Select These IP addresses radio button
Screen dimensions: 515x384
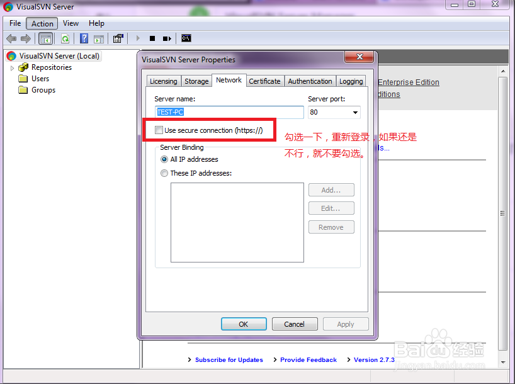164,173
